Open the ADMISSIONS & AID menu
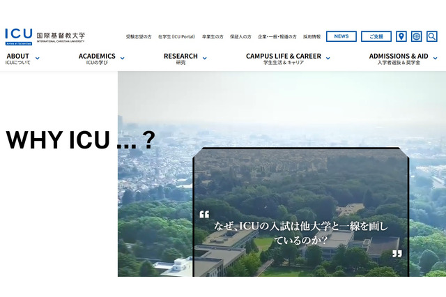This screenshot has width=446, height=297. pyautogui.click(x=399, y=59)
